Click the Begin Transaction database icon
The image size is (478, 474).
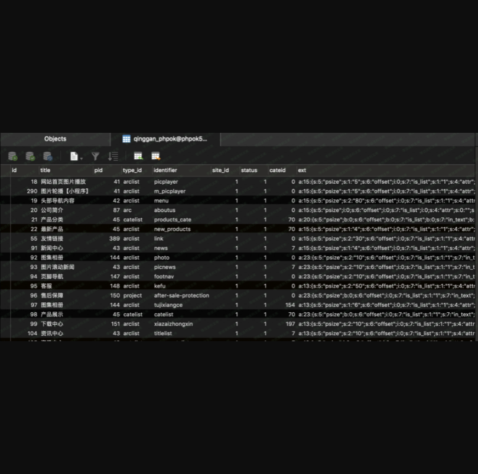pyautogui.click(x=12, y=156)
